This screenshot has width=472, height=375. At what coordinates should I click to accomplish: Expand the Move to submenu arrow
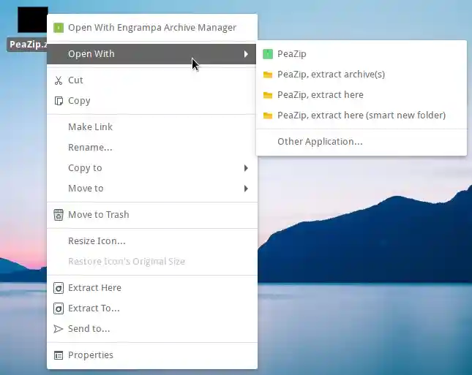click(246, 189)
